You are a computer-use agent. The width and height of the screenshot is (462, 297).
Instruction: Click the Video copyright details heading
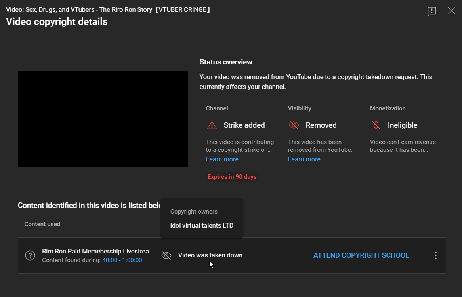(57, 22)
